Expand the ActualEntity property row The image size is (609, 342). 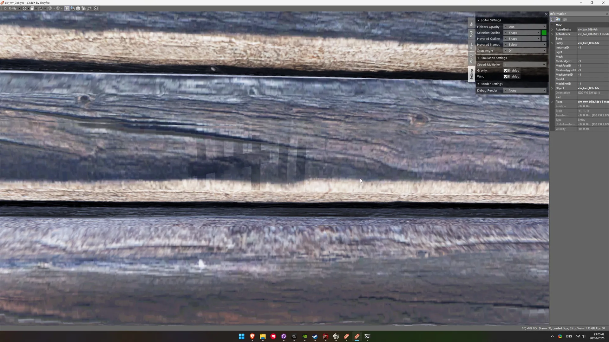[552, 29]
